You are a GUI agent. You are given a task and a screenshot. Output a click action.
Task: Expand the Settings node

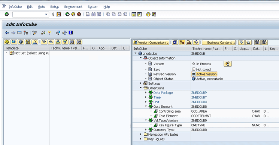(x=140, y=83)
